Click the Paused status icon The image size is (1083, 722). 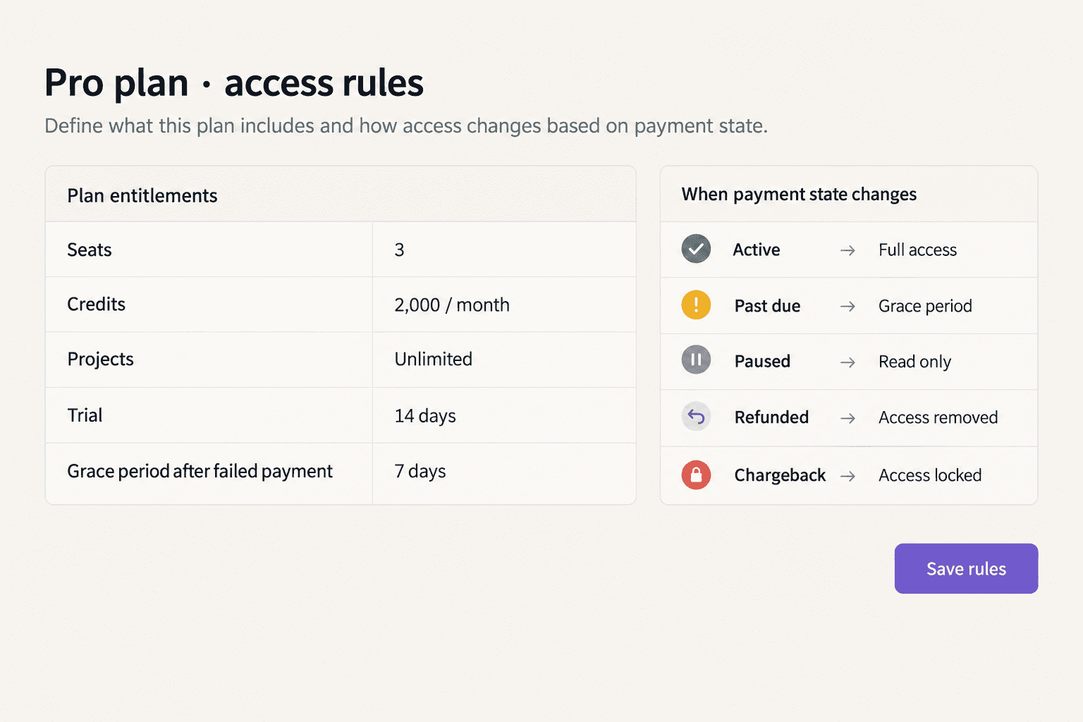pos(696,360)
